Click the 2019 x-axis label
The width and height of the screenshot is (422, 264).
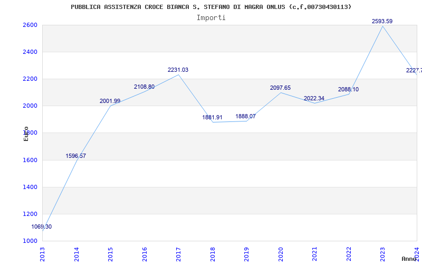(x=246, y=254)
